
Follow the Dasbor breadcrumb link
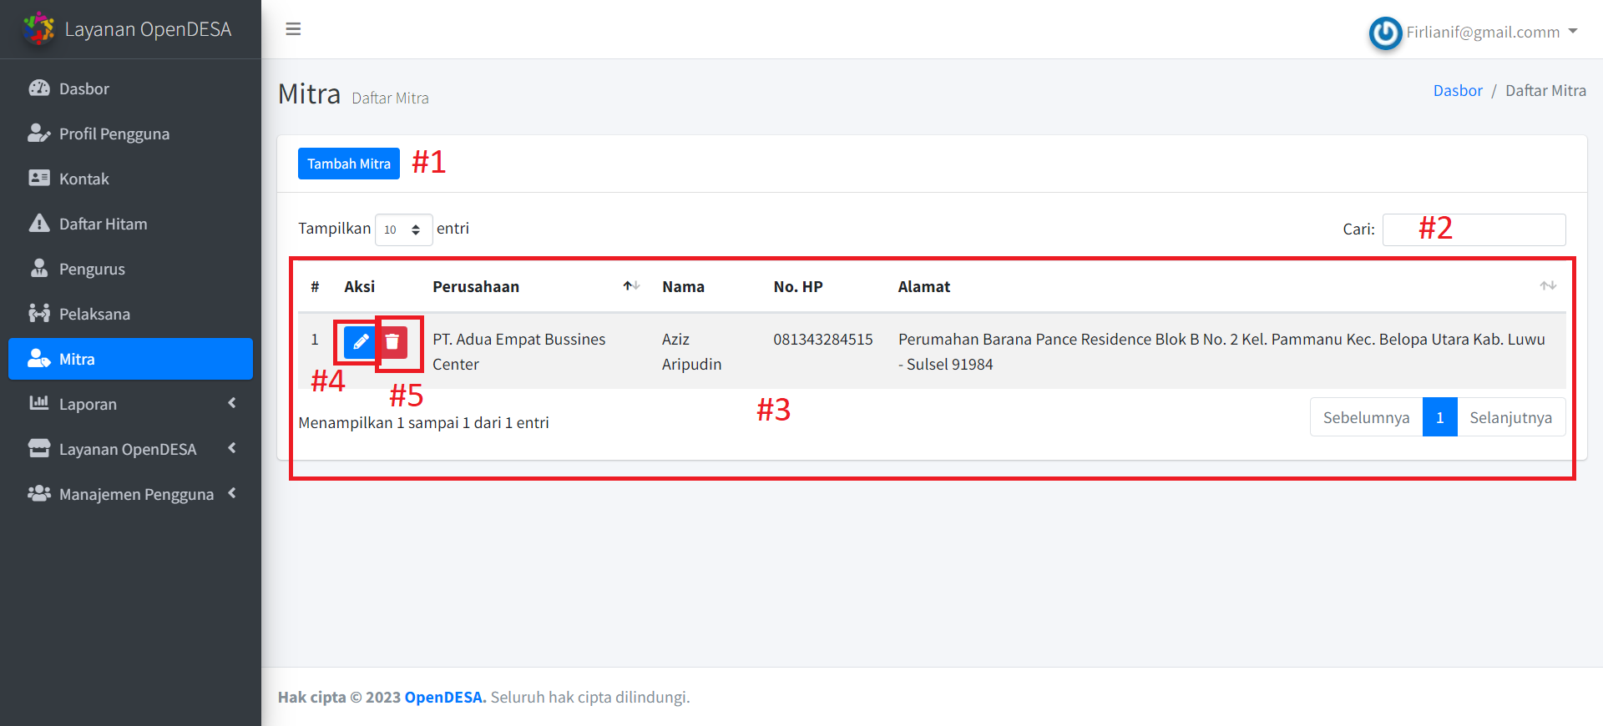tap(1458, 90)
